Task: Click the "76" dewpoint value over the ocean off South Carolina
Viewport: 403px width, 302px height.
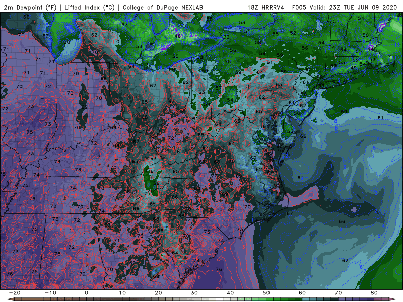Action: [x=219, y=269]
